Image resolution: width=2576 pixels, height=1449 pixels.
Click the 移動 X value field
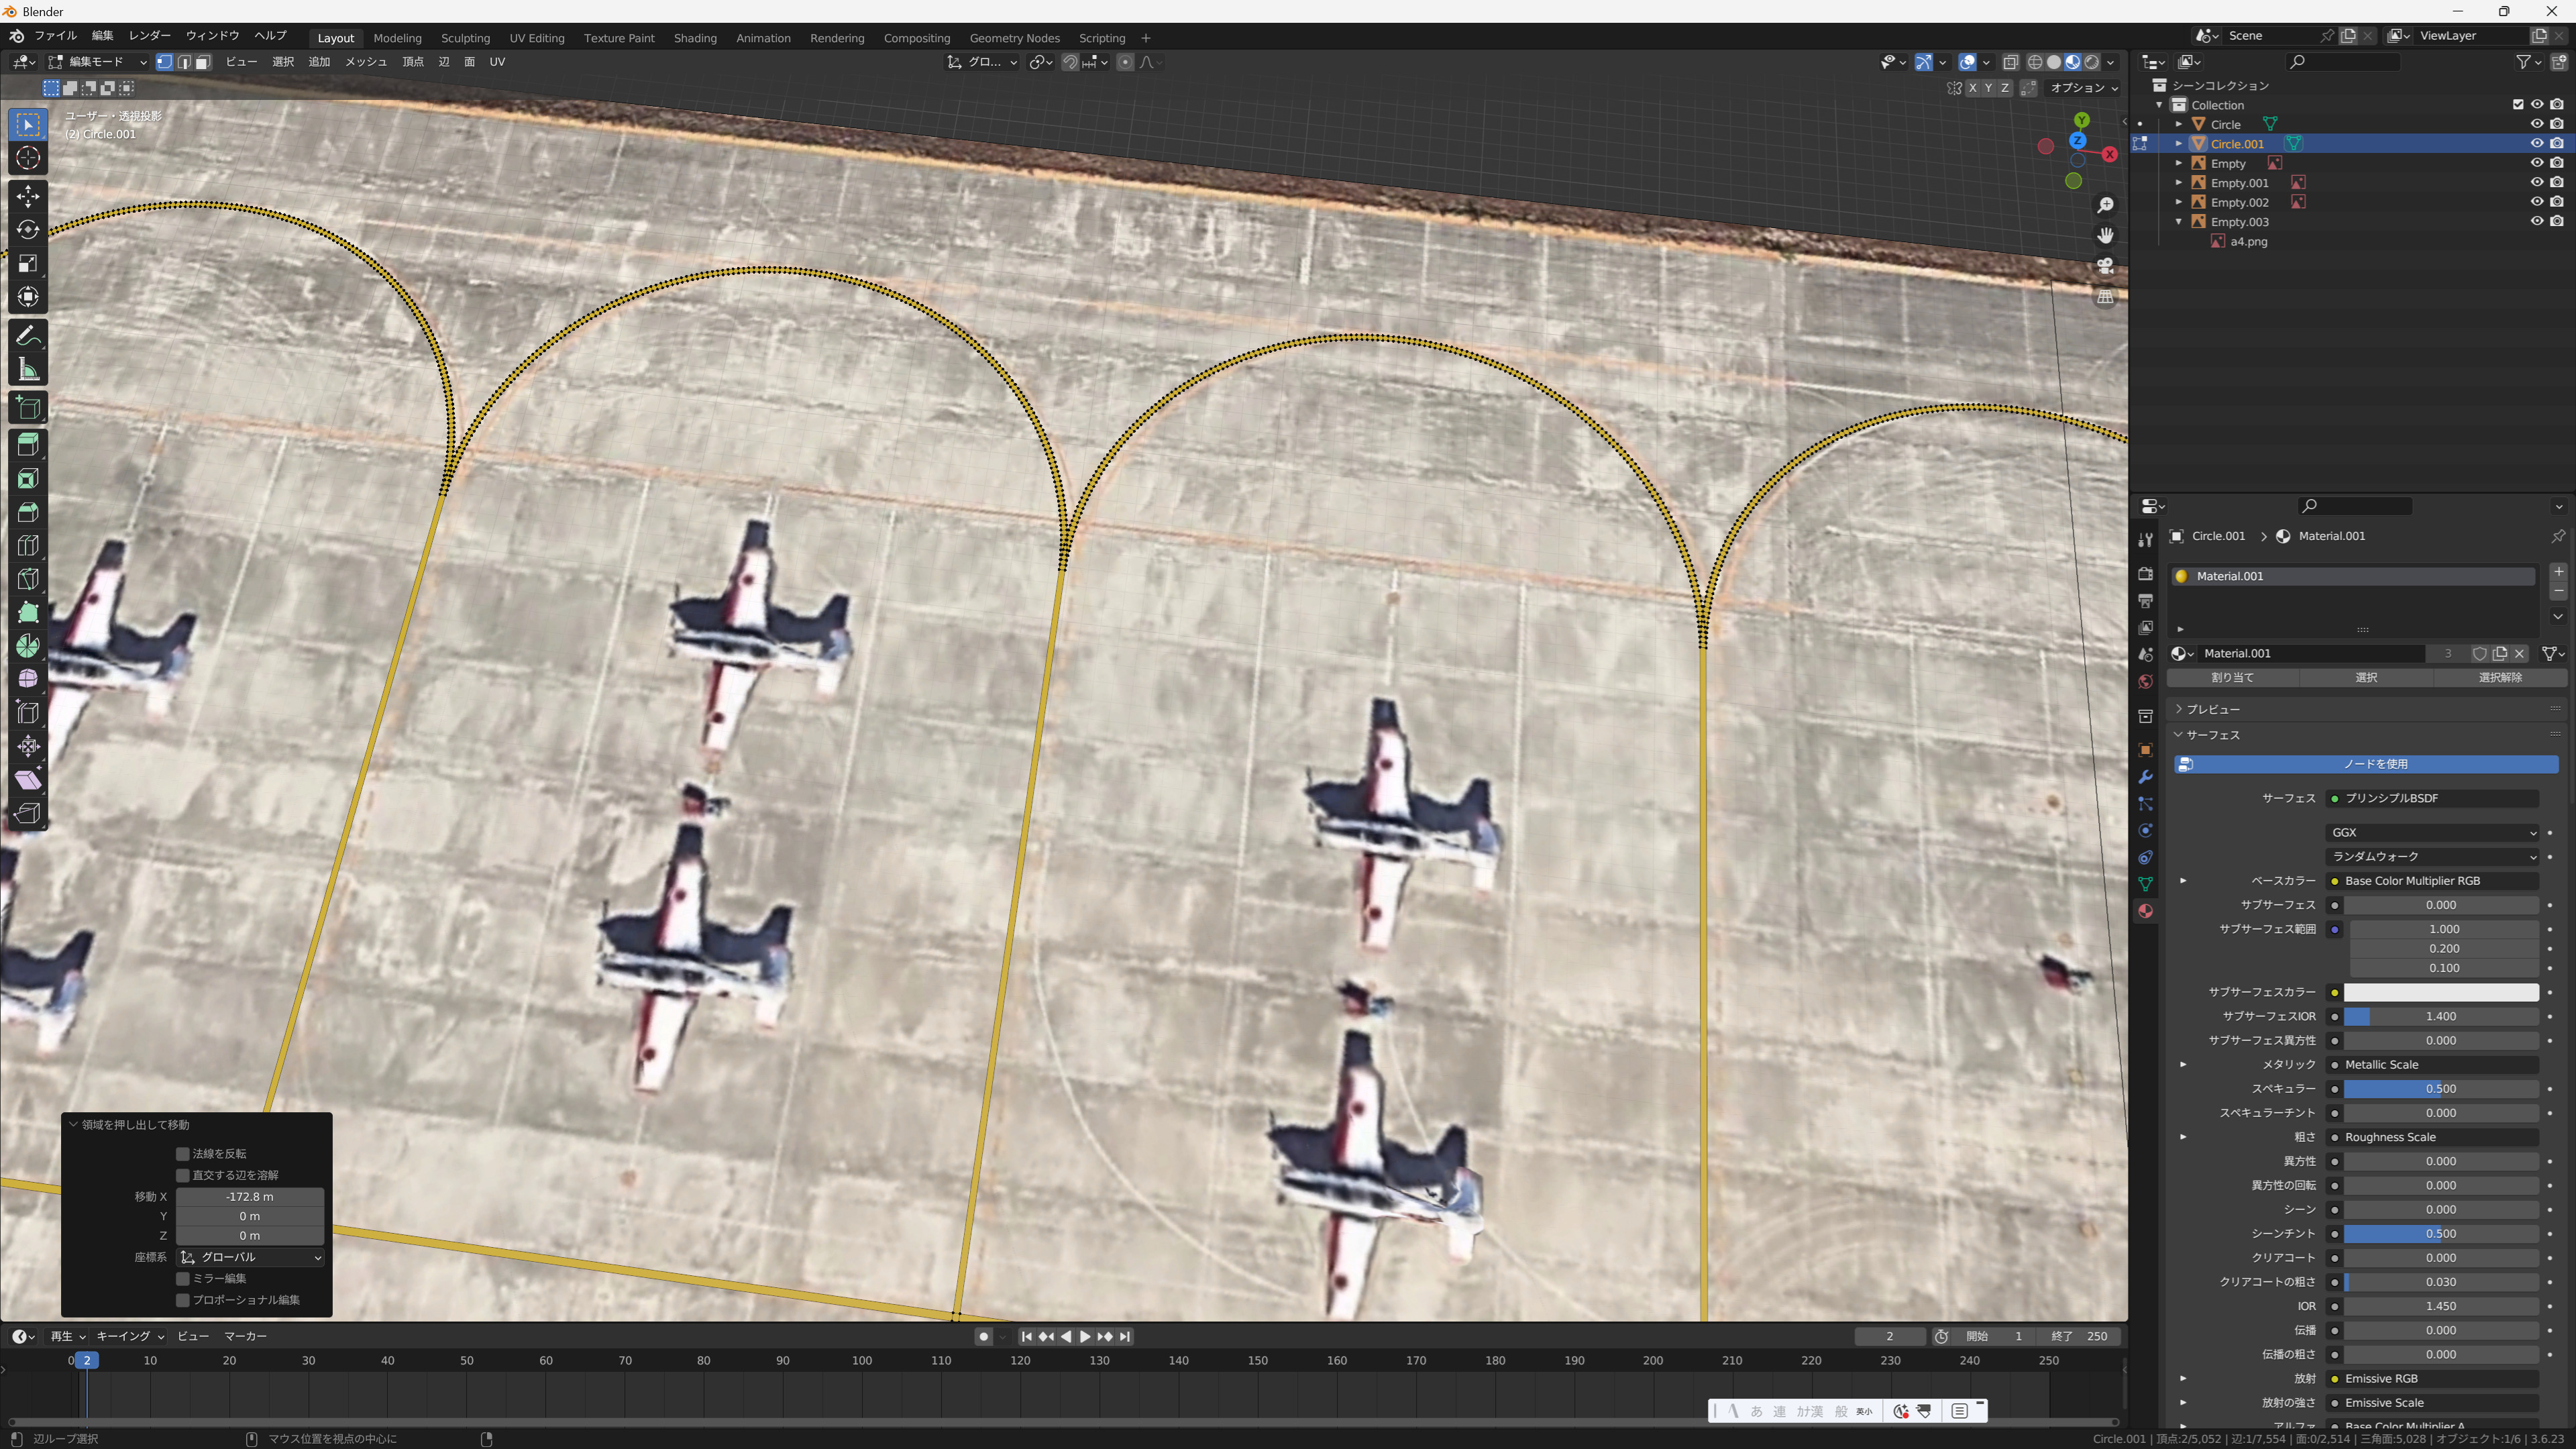pos(250,1197)
